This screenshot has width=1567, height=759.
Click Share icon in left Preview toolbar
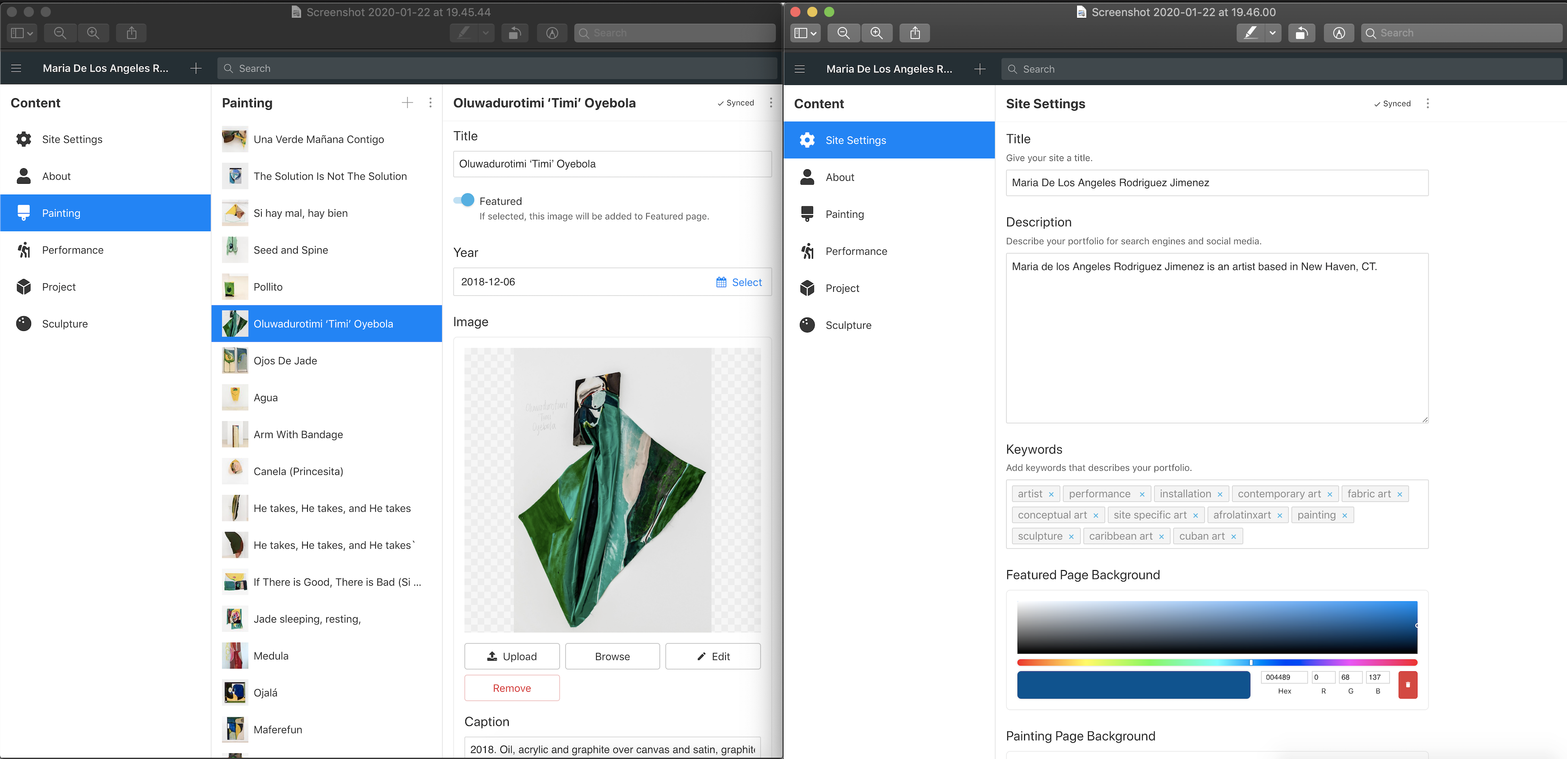point(131,33)
